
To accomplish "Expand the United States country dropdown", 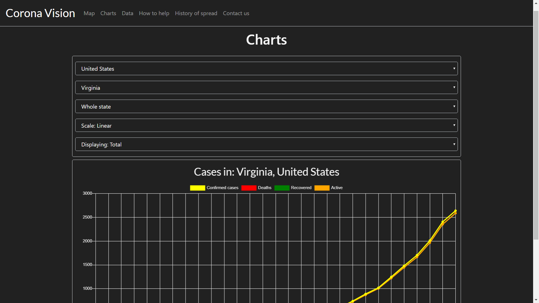I will [x=266, y=68].
